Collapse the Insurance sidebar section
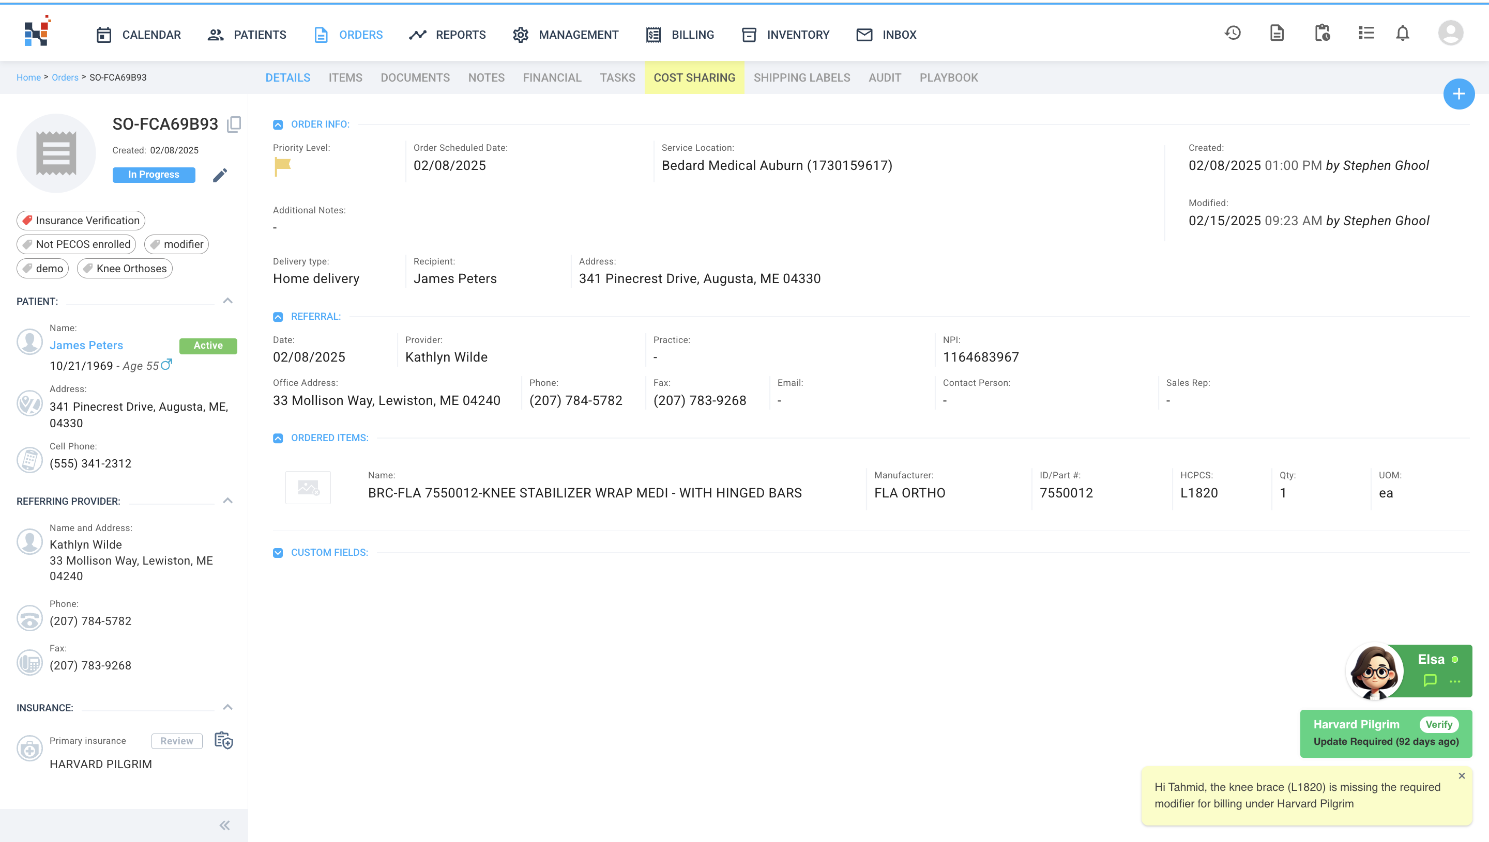Viewport: 1489px width, 842px height. [227, 707]
